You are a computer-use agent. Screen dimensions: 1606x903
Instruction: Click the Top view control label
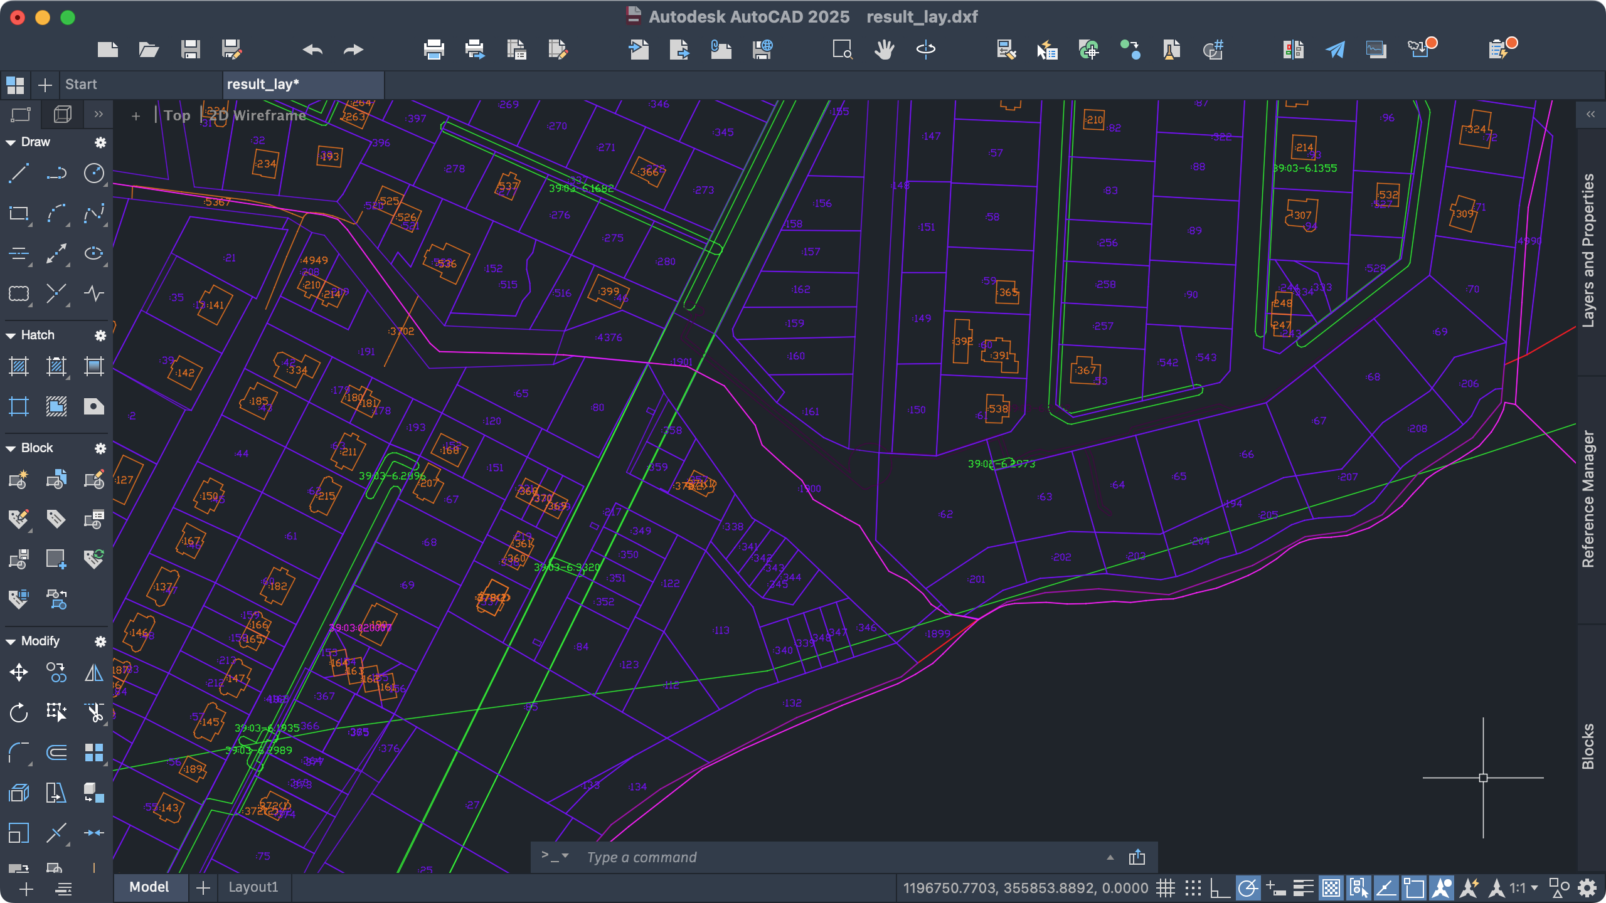click(x=177, y=115)
